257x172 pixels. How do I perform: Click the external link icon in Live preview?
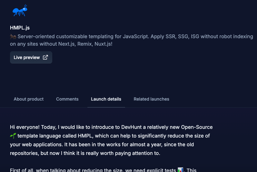tap(45, 57)
